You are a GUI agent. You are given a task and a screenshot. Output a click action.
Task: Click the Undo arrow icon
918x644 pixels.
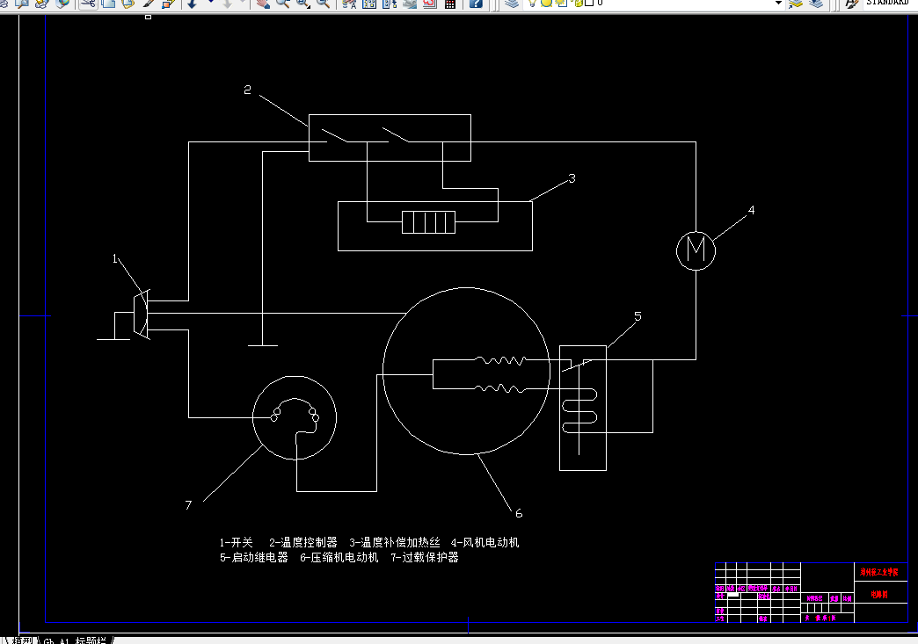tap(192, 3)
